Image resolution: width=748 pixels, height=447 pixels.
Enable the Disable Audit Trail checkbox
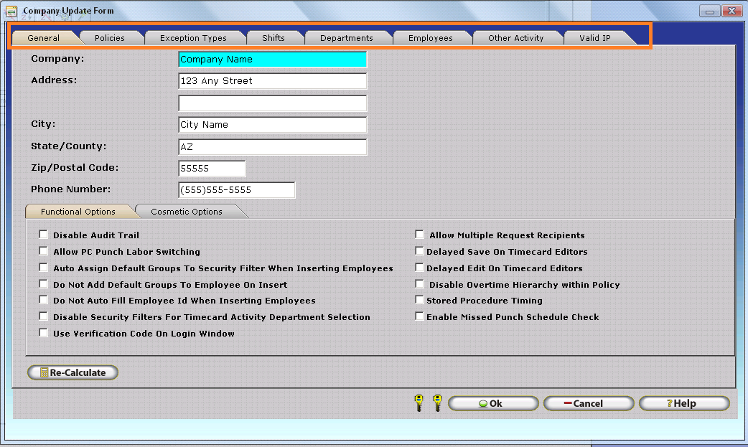pyautogui.click(x=43, y=233)
